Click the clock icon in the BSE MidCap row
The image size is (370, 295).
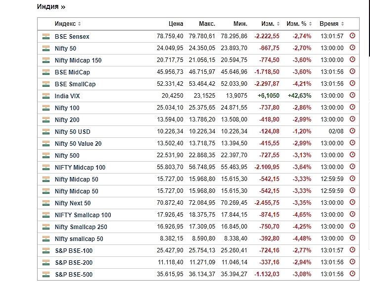click(x=352, y=72)
